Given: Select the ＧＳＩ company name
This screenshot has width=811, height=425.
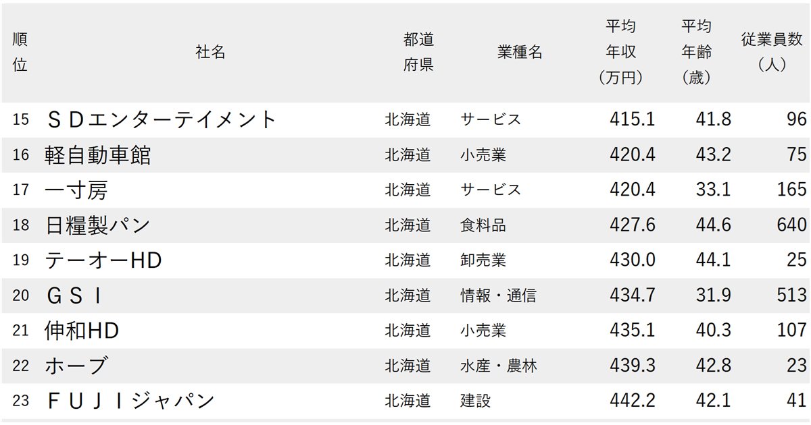Looking at the screenshot, I should click(74, 295).
